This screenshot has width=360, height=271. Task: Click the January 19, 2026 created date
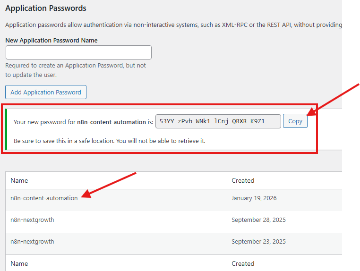(254, 198)
